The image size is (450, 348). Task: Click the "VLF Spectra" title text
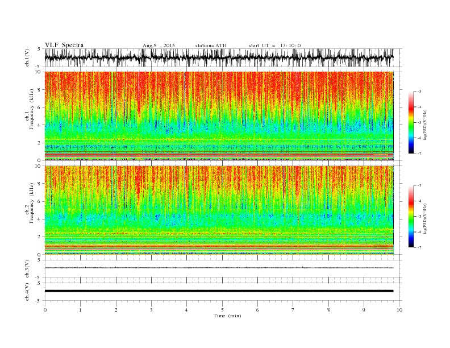(x=64, y=45)
